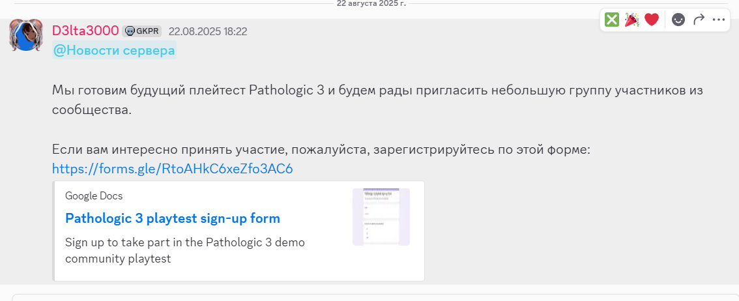Open the three-dot more options menu
The image size is (739, 301).
coord(719,20)
